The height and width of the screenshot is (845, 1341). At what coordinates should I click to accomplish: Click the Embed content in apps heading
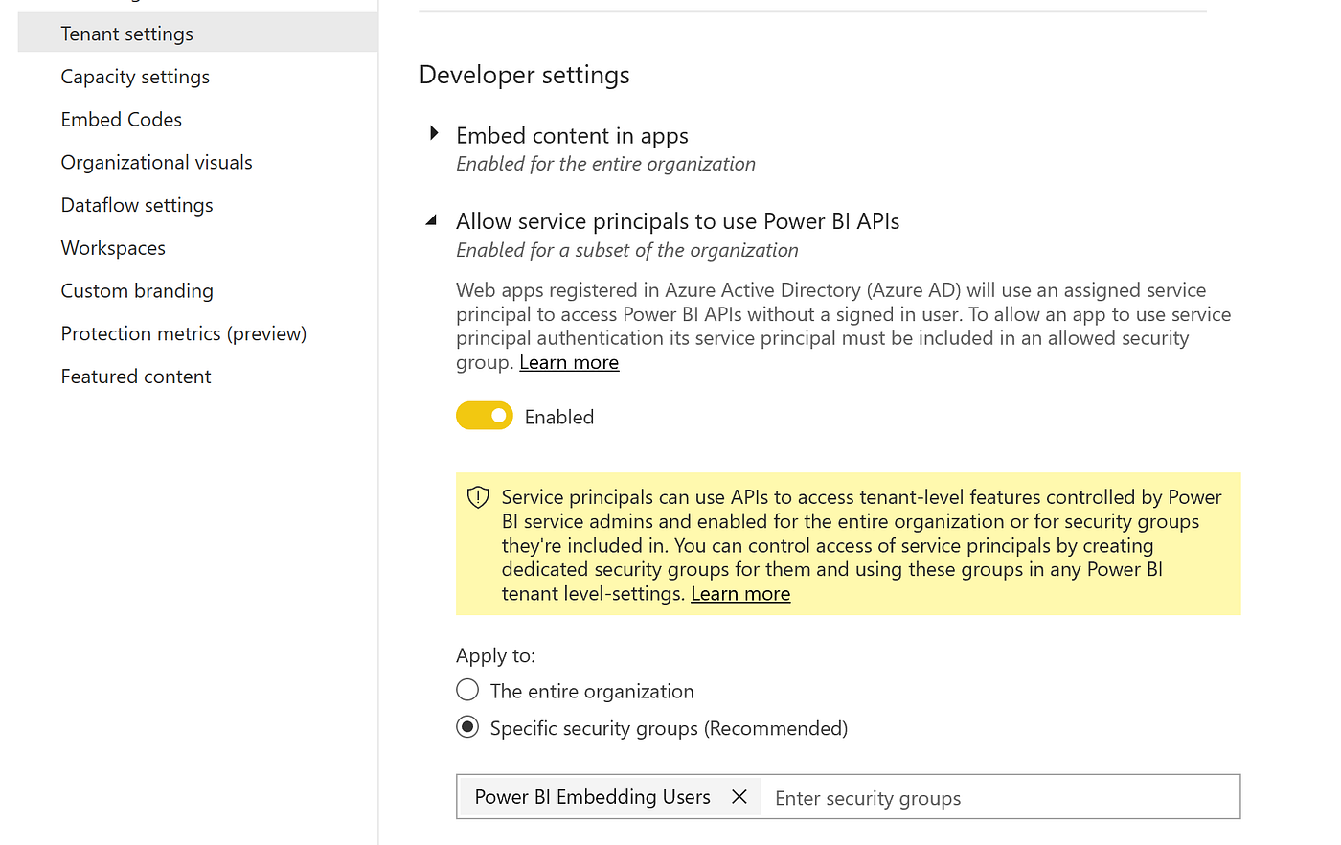point(572,136)
